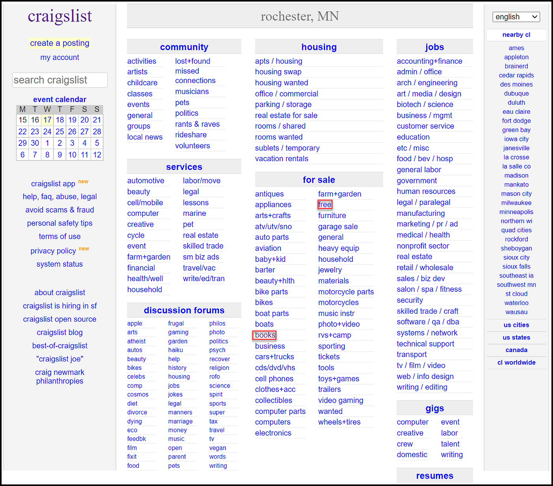Open the create a posting link
This screenshot has width=553, height=486.
click(60, 43)
